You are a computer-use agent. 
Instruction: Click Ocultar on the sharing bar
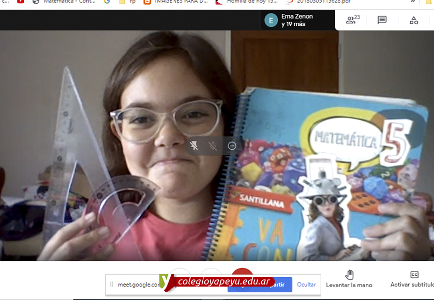pos(306,285)
